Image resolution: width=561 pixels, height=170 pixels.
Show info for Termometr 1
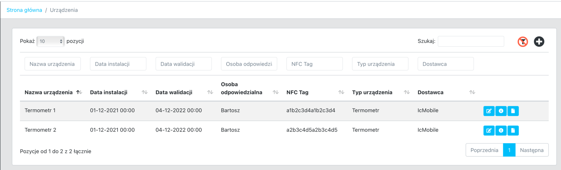[x=501, y=111]
